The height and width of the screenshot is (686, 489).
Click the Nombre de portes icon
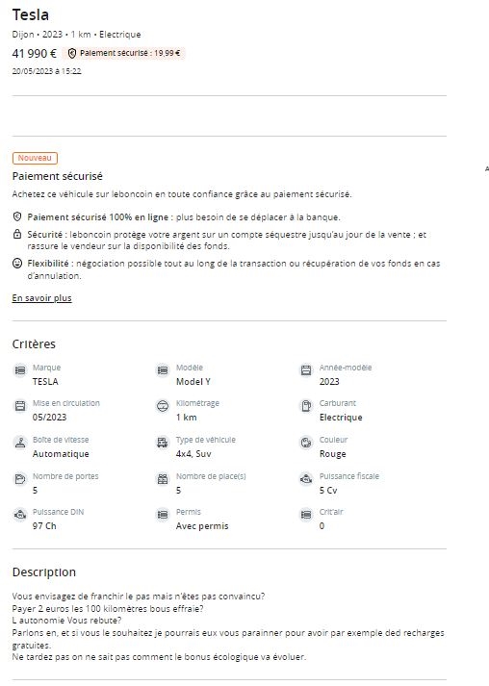[20, 478]
